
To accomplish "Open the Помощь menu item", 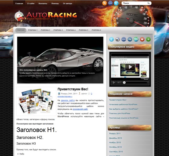I will pyautogui.click(x=55, y=3).
